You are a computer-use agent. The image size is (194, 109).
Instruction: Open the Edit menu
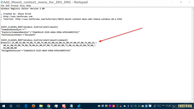coord(8,6)
